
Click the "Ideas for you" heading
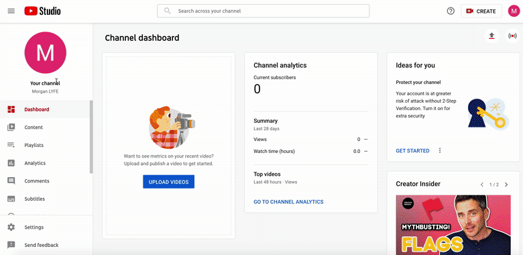[415, 65]
